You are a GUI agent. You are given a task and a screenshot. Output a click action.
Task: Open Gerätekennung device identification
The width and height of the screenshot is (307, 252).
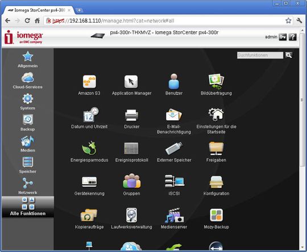click(x=89, y=186)
